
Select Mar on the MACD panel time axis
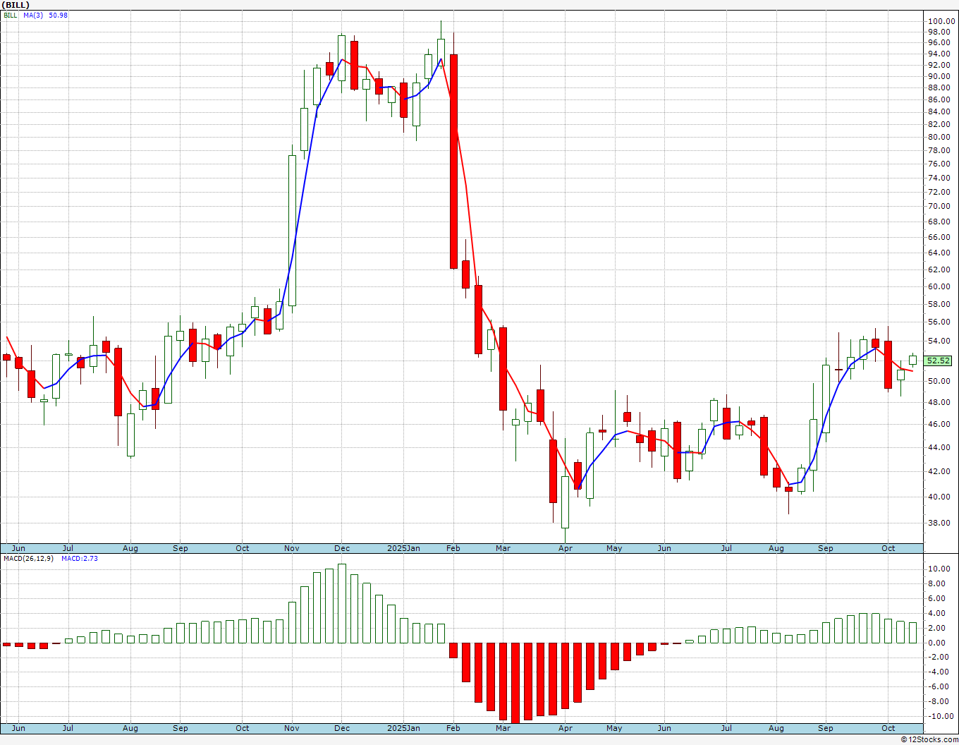503,728
